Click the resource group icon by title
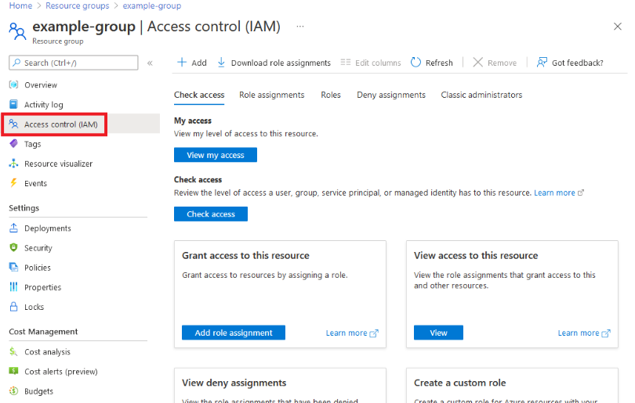This screenshot has width=635, height=403. (x=17, y=31)
